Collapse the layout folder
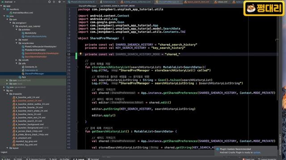This screenshot has height=160, width=286. point(7,148)
